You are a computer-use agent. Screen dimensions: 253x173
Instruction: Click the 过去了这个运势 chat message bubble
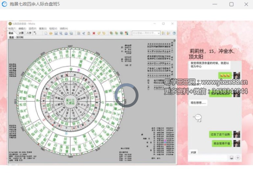tap(220, 134)
